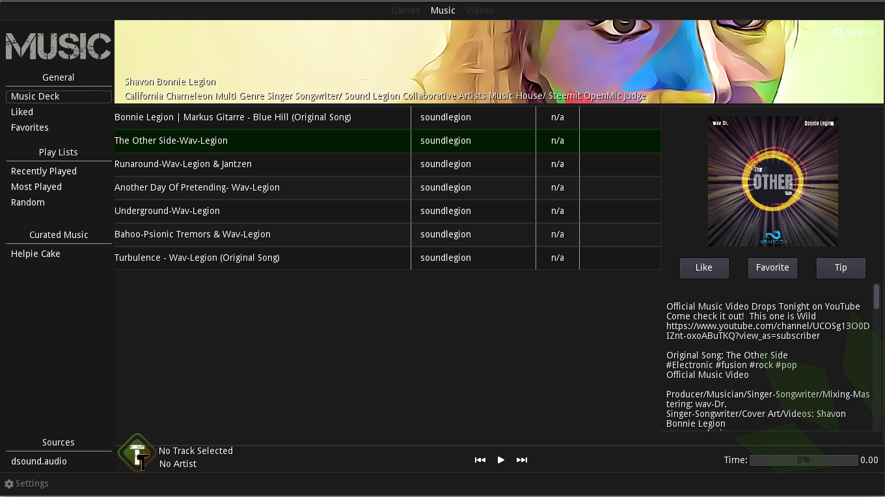Select the Helpie Cake curated list
This screenshot has height=497, width=885.
pos(36,254)
